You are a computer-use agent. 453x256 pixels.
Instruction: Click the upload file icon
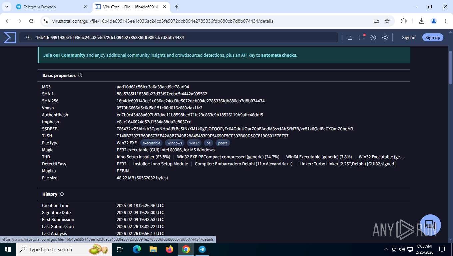(350, 37)
